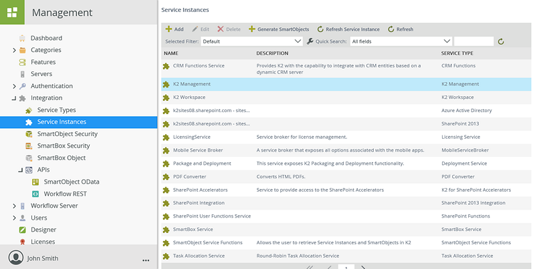Click the Workflow REST icon

(x=36, y=194)
